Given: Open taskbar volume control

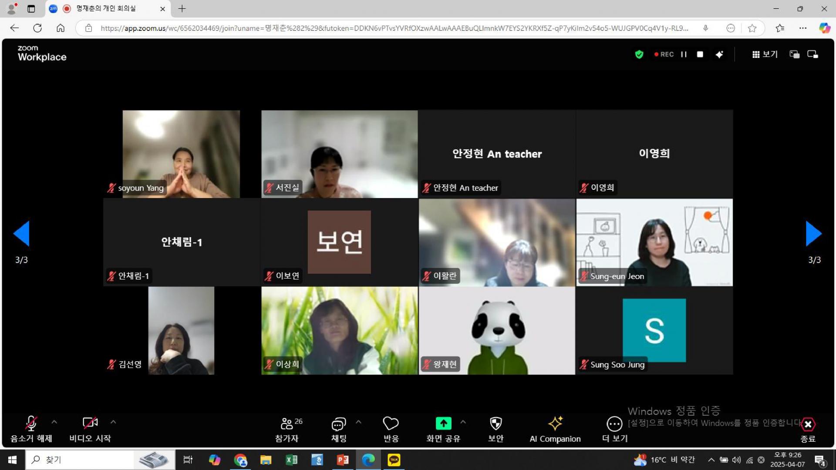Looking at the screenshot, I should pos(736,460).
